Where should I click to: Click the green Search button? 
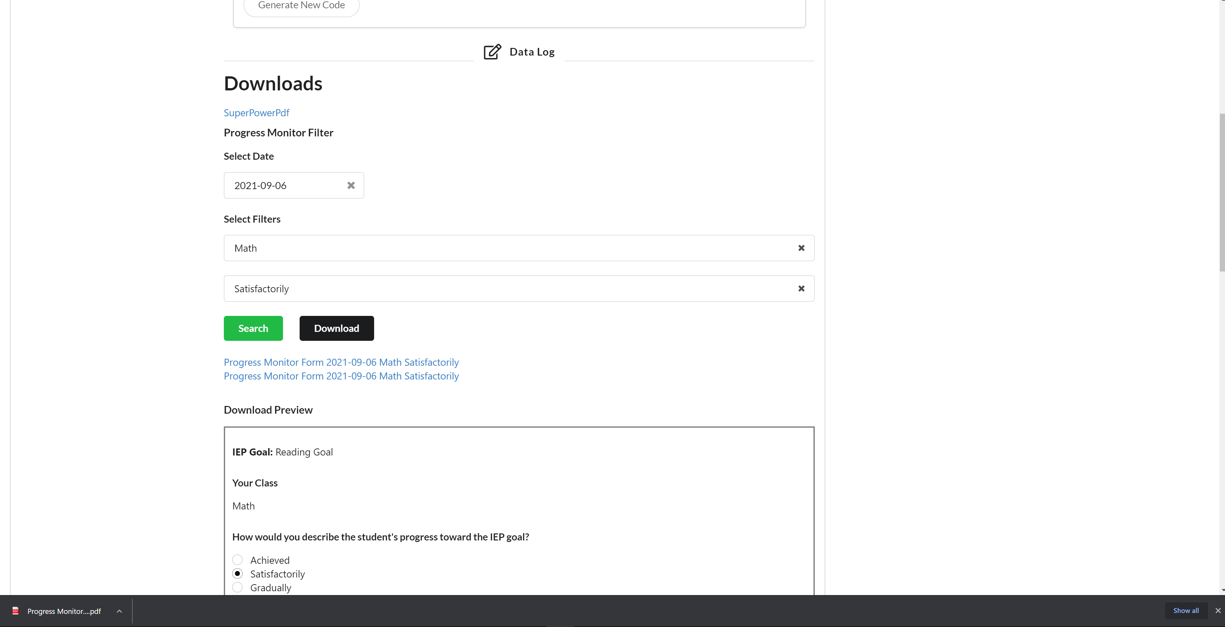[x=253, y=328]
